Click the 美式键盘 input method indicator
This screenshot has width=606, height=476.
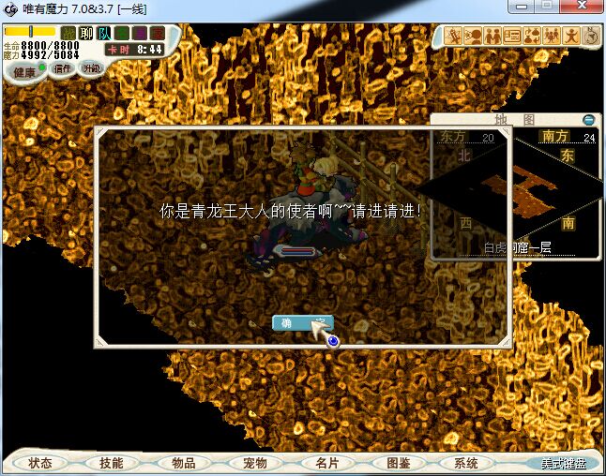[563, 464]
